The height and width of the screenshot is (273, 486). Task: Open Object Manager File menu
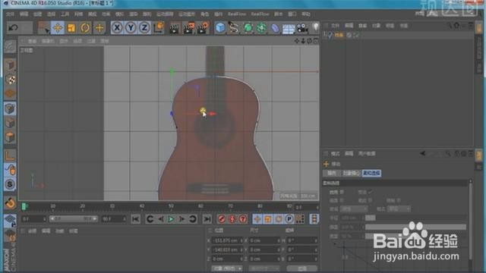coord(335,26)
